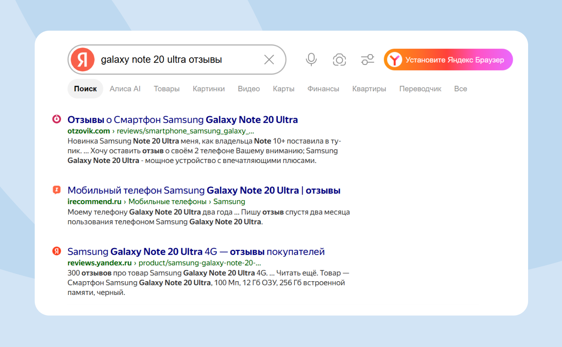Open the Товары tab

point(167,89)
